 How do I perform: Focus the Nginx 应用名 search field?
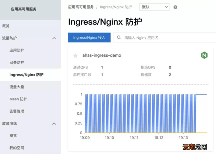click(x=164, y=37)
